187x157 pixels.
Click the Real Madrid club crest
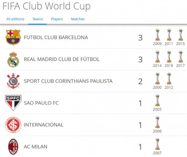point(13,59)
